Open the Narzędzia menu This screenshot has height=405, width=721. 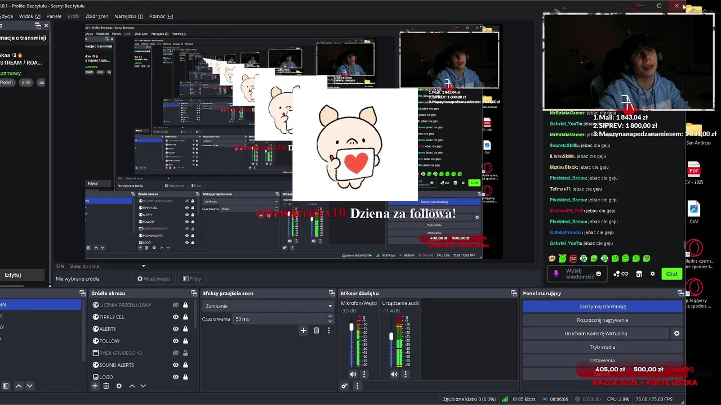tap(128, 16)
